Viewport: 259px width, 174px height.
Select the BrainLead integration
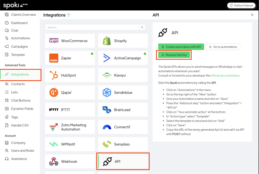pos(123,109)
